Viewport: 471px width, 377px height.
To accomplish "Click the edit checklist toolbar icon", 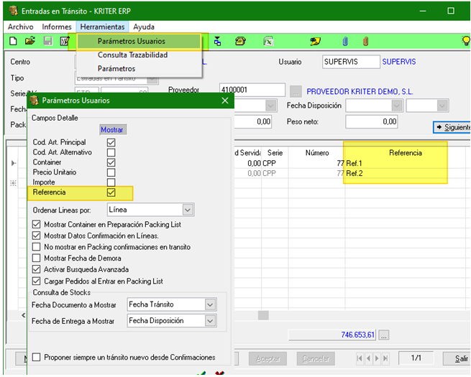I will 65,41.
